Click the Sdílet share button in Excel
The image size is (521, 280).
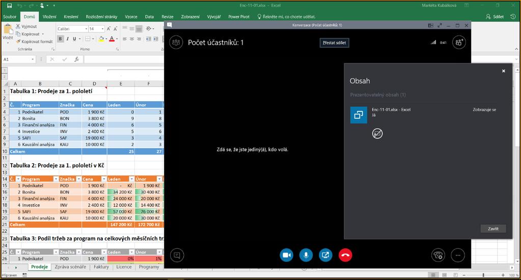(x=495, y=17)
